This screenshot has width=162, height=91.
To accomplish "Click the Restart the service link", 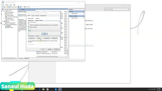I will point(20,16).
